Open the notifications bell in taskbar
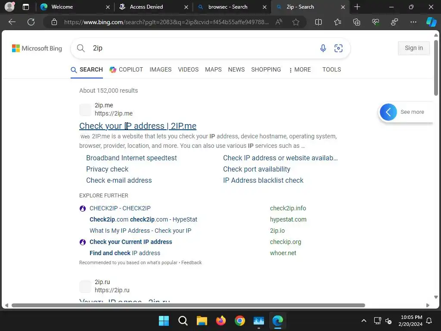The image size is (441, 331). click(429, 321)
